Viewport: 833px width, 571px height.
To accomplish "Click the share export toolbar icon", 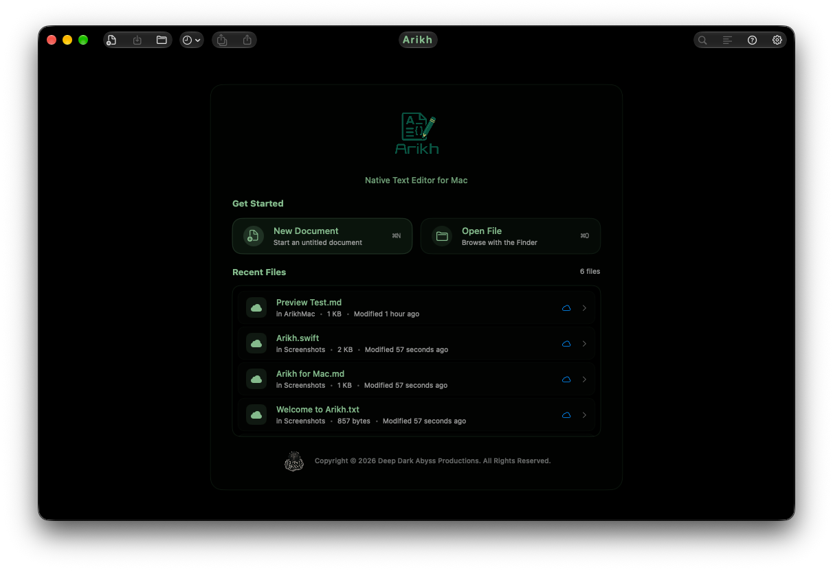I will [247, 40].
